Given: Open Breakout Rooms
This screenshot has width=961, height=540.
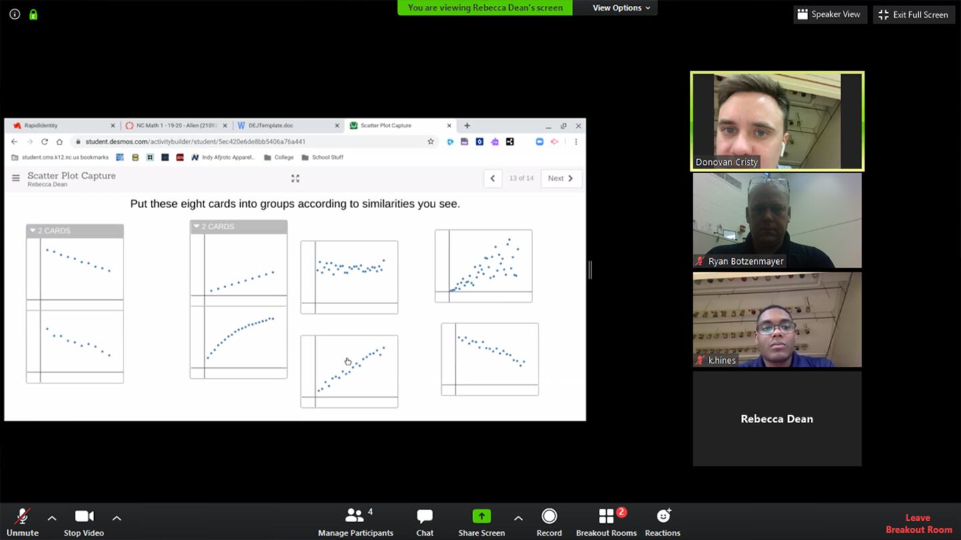Looking at the screenshot, I should point(606,522).
